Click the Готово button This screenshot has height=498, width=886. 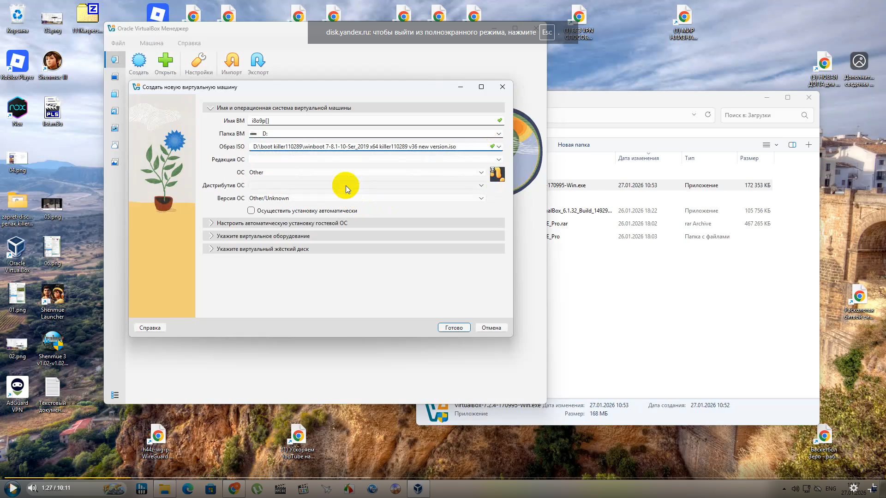[x=454, y=328]
